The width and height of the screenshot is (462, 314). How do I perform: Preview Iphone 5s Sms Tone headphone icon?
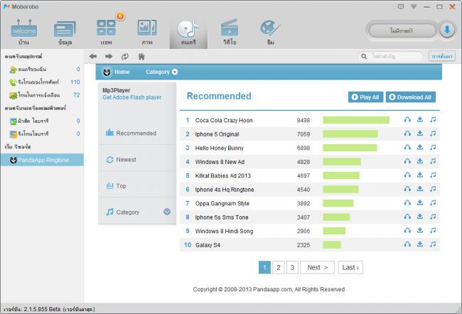coord(407,217)
